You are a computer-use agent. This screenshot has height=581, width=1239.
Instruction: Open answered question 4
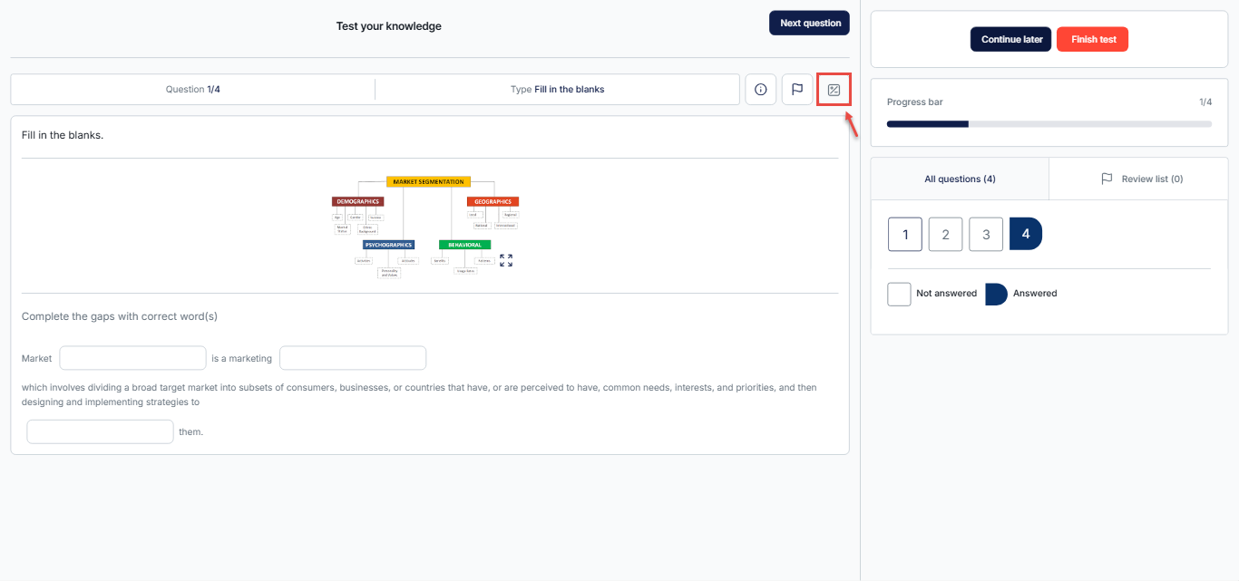[1025, 234]
